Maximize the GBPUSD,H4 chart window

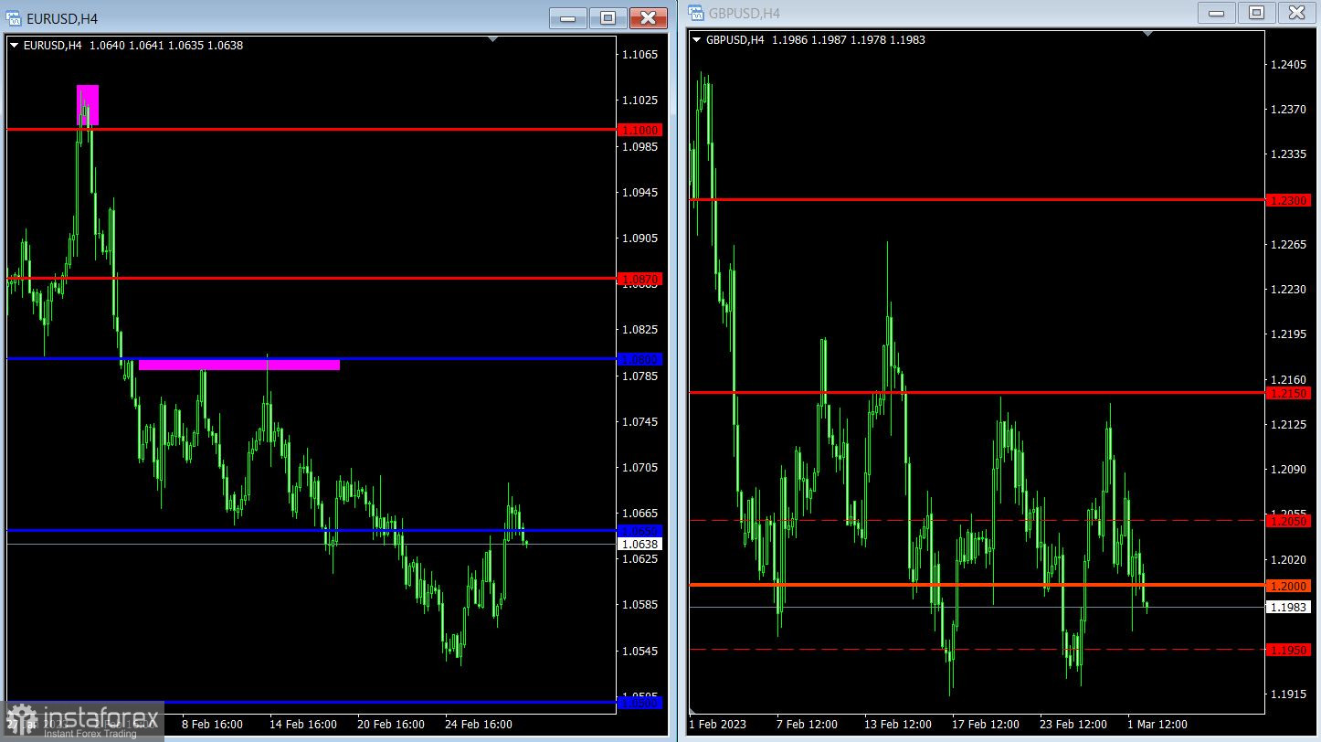(1256, 12)
